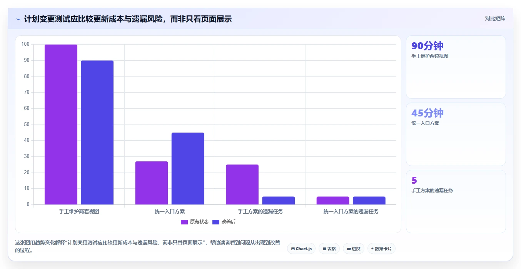Click the purple 原有状态 bar for 手工维护两套视图
Screen dimensions: 521x269
pos(61,125)
